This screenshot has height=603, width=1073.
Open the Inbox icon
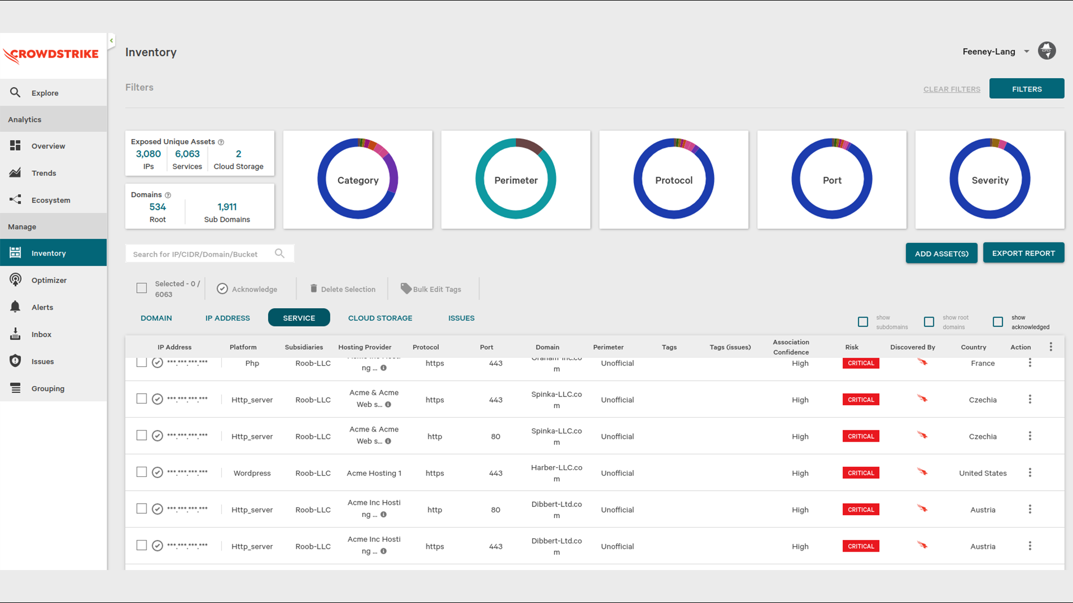(15, 334)
